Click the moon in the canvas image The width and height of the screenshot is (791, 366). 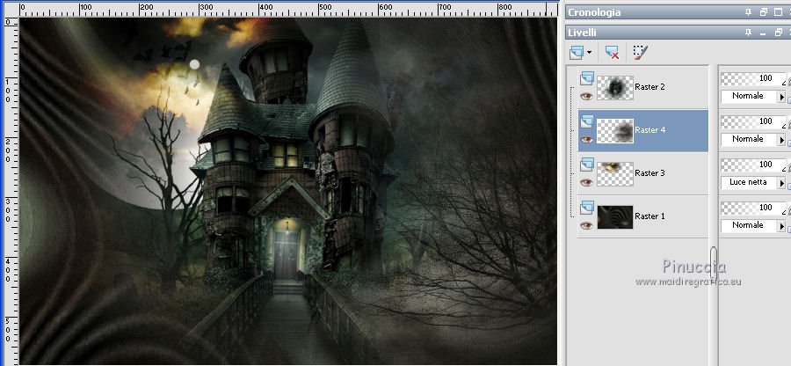click(195, 64)
